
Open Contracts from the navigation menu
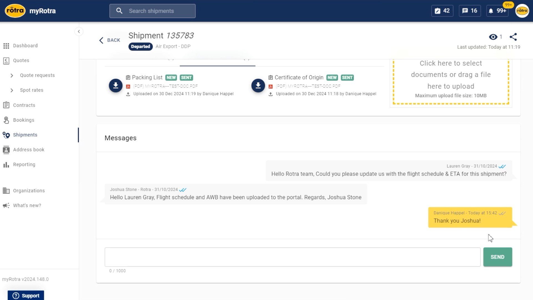24,105
